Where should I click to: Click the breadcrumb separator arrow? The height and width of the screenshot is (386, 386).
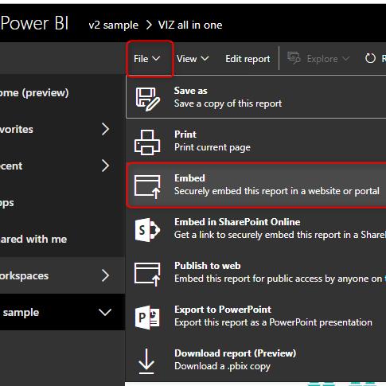pos(149,25)
